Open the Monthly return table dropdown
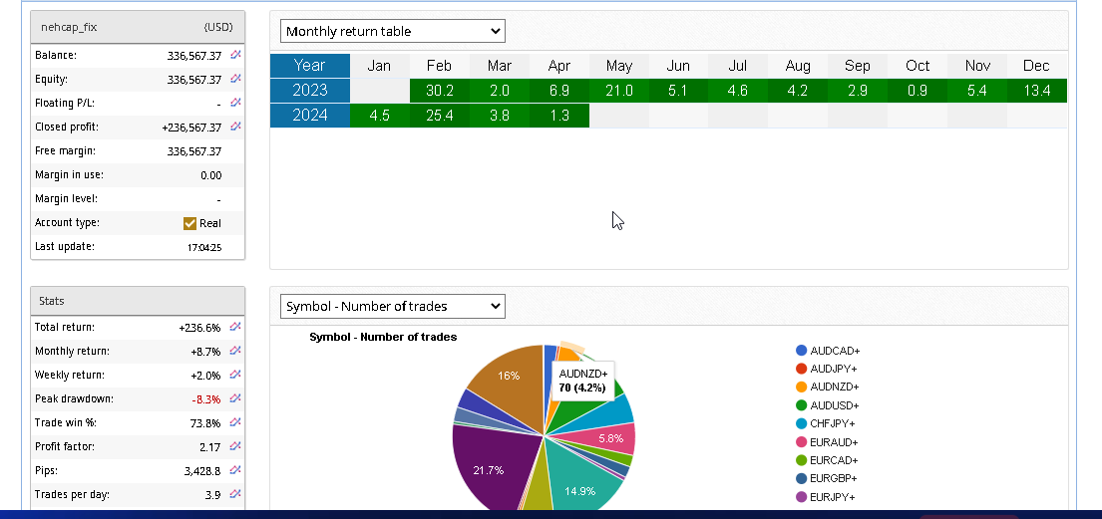Screen dimensions: 1102x519 [392, 31]
